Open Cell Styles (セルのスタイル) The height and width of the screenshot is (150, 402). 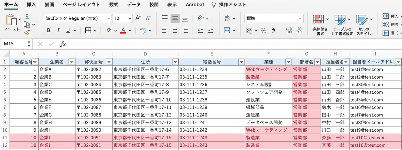pos(364,25)
